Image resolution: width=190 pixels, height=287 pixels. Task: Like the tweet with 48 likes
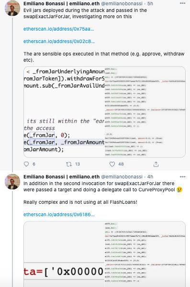(112, 164)
